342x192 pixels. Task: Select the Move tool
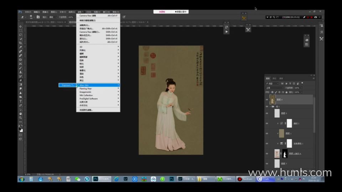click(21, 27)
